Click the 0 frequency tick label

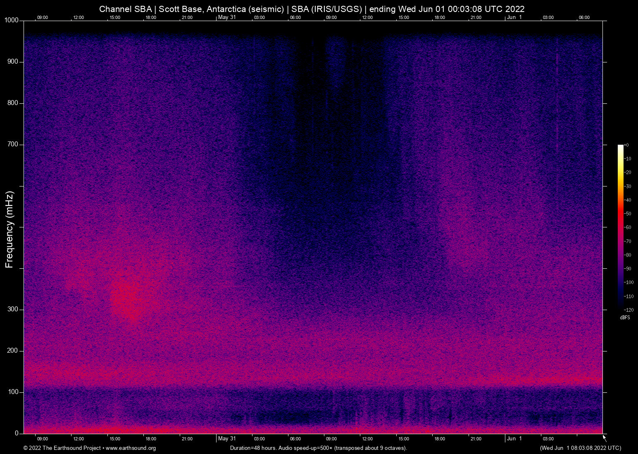(17, 433)
